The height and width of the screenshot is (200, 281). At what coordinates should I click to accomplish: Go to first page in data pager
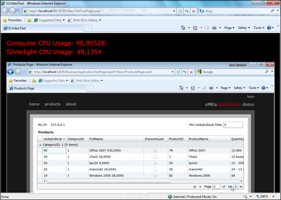point(195,187)
